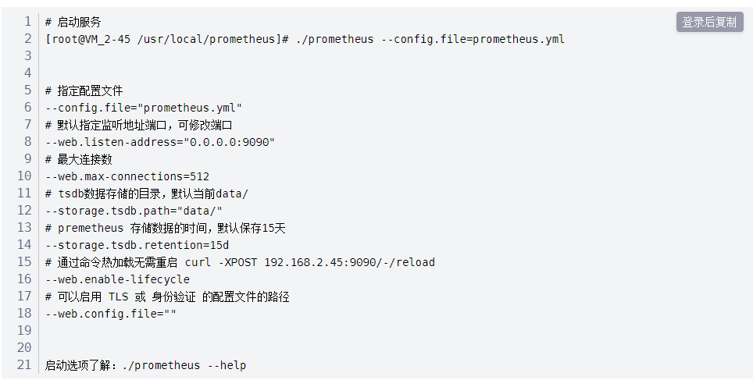Click the --web.config.file="" line
Image resolution: width=753 pixels, height=380 pixels.
click(111, 314)
